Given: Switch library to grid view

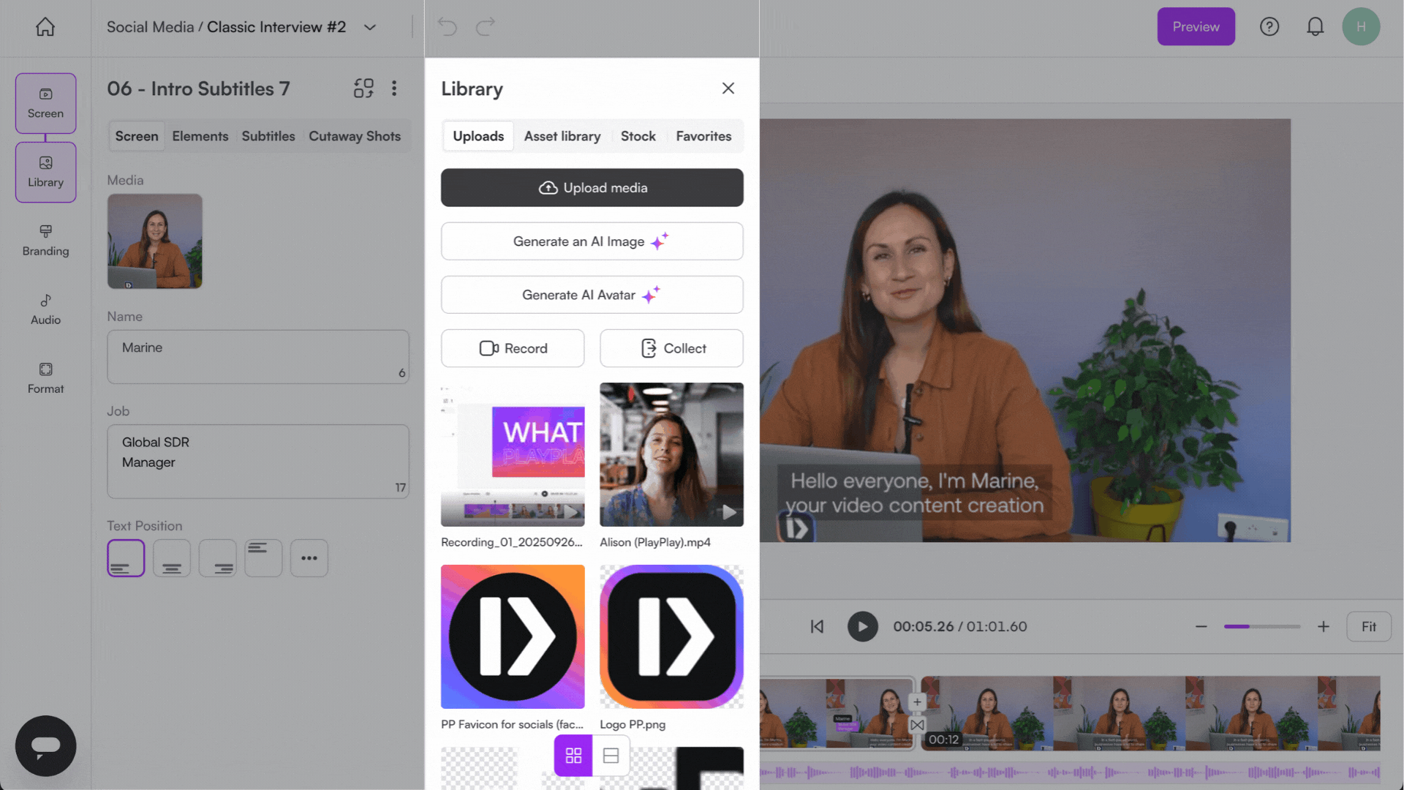Looking at the screenshot, I should [x=573, y=756].
